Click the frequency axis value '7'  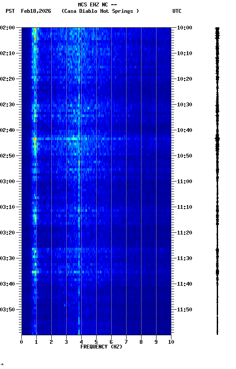click(x=126, y=342)
